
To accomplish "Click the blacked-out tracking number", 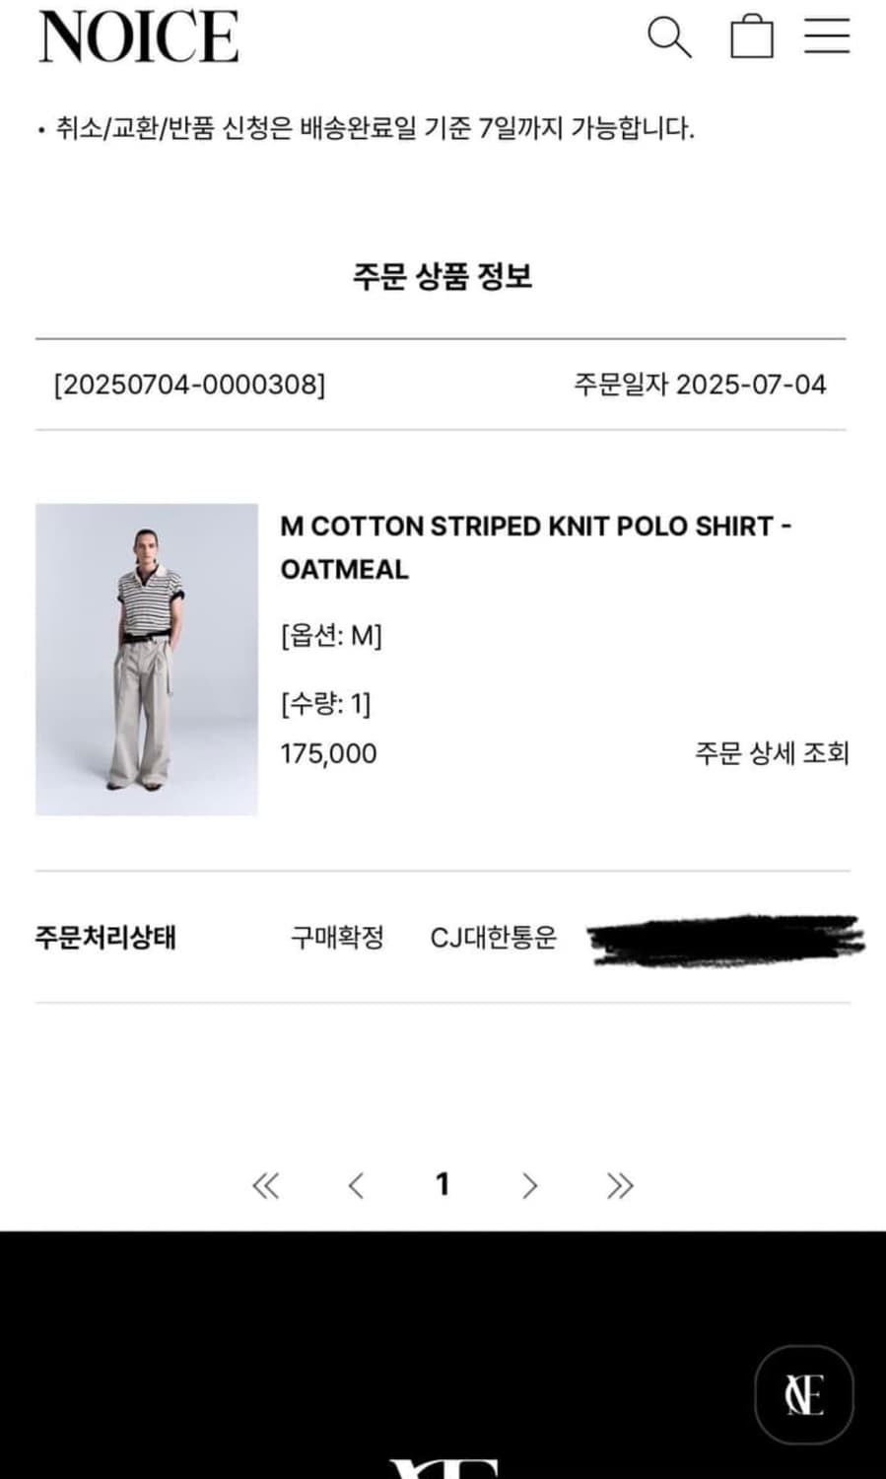I will coord(725,939).
